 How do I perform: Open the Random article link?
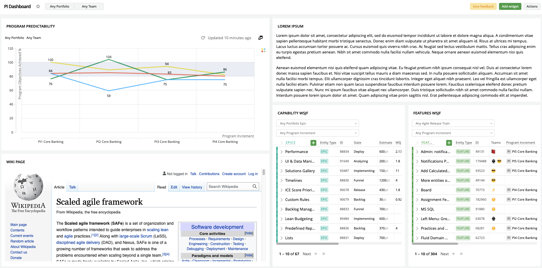pos(22,241)
